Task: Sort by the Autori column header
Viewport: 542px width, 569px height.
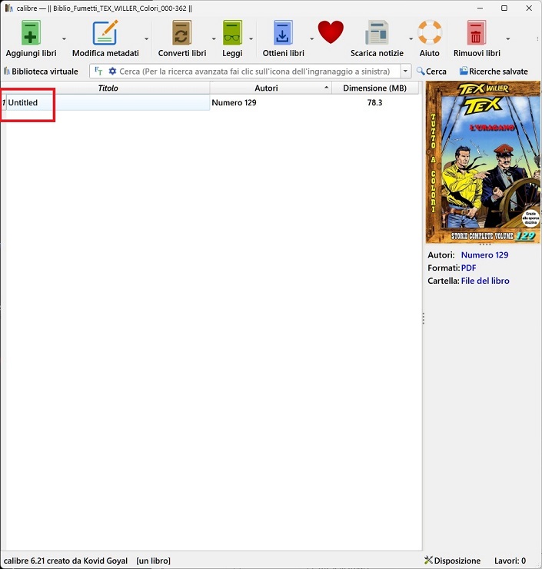Action: (x=271, y=88)
